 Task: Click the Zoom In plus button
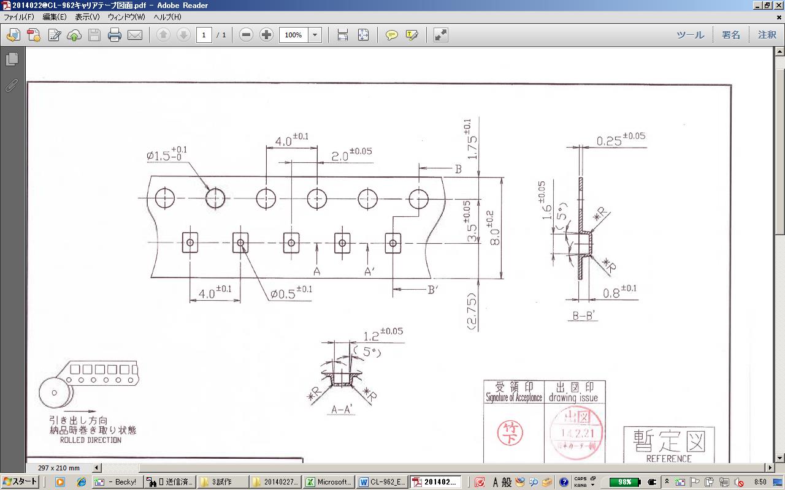click(266, 35)
